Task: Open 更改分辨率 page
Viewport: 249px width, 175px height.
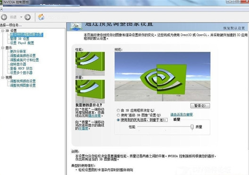Action: [x=18, y=51]
